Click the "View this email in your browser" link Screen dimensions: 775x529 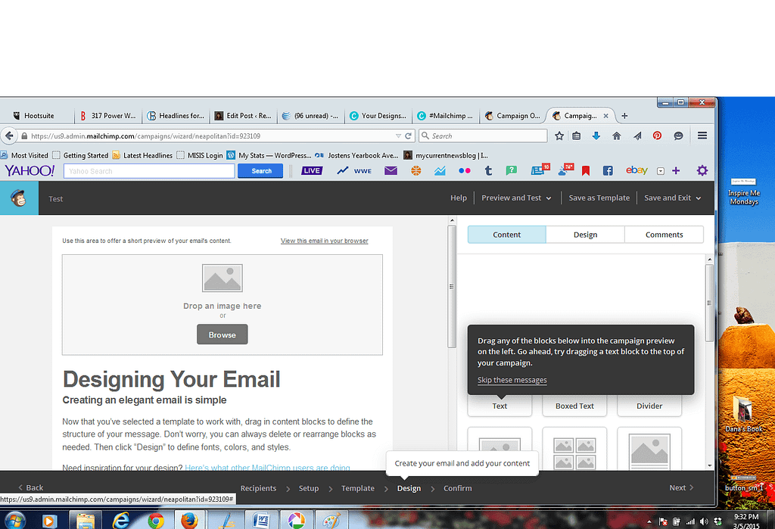(324, 241)
